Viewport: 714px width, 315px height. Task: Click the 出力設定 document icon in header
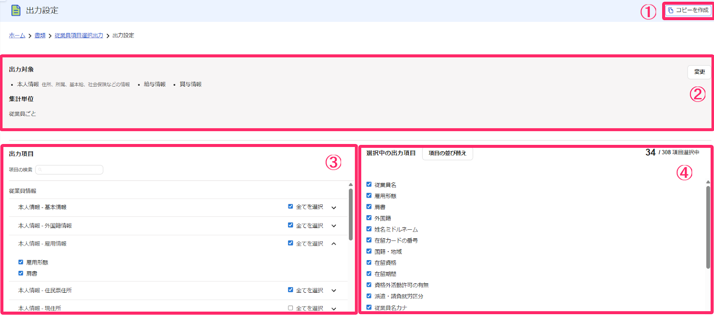[x=16, y=10]
